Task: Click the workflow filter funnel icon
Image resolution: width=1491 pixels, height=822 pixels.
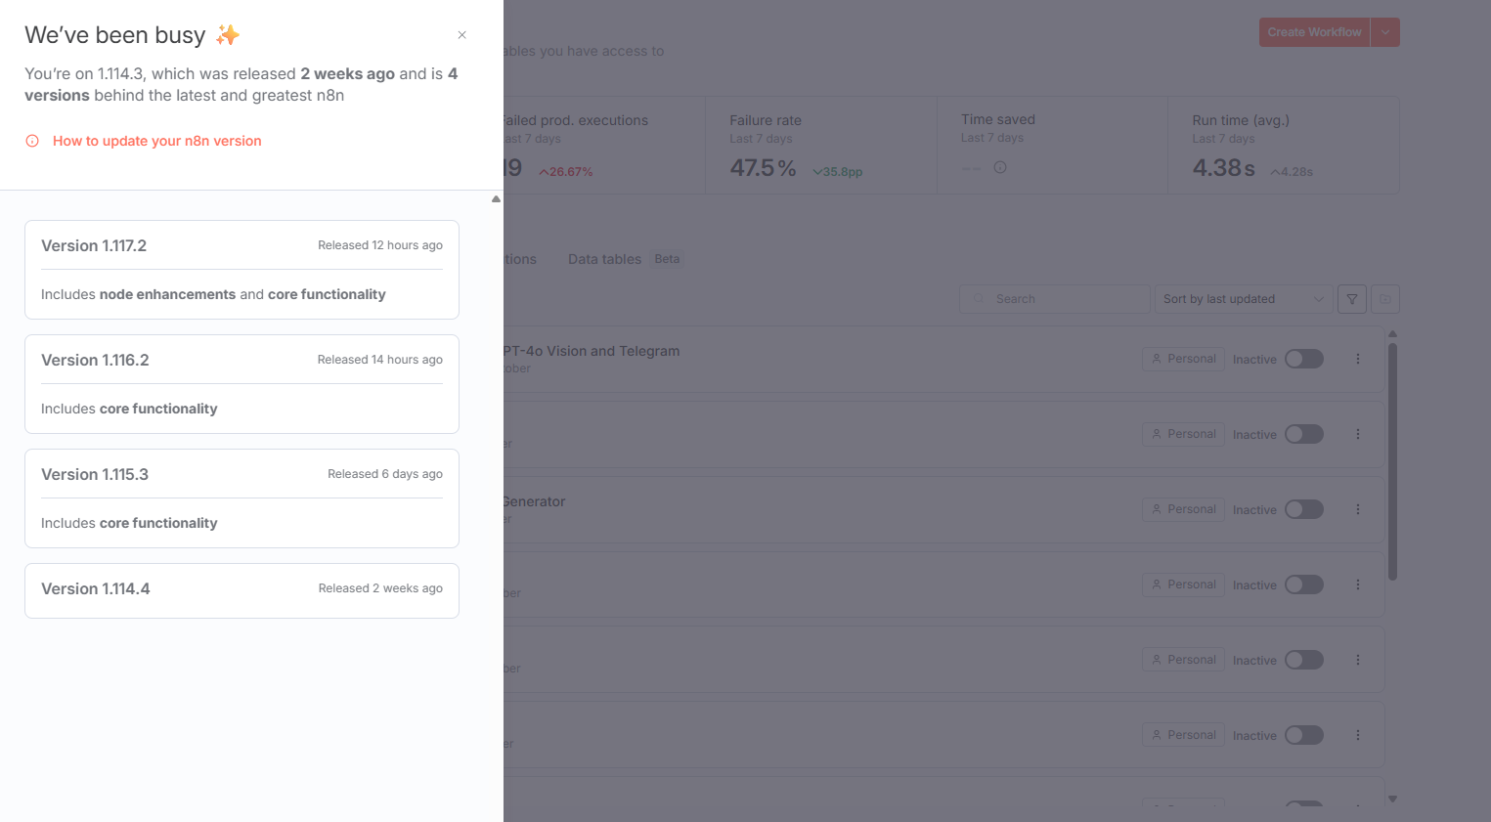Action: (1351, 299)
